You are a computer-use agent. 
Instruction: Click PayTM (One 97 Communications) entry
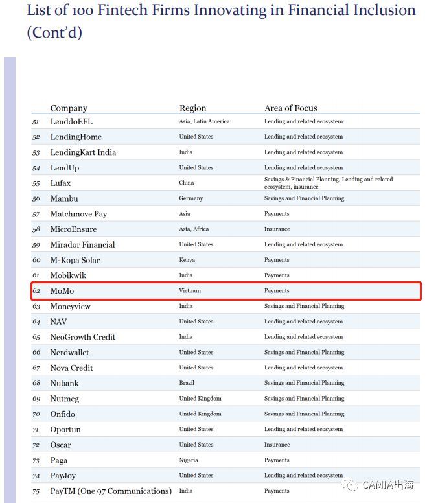point(111,491)
